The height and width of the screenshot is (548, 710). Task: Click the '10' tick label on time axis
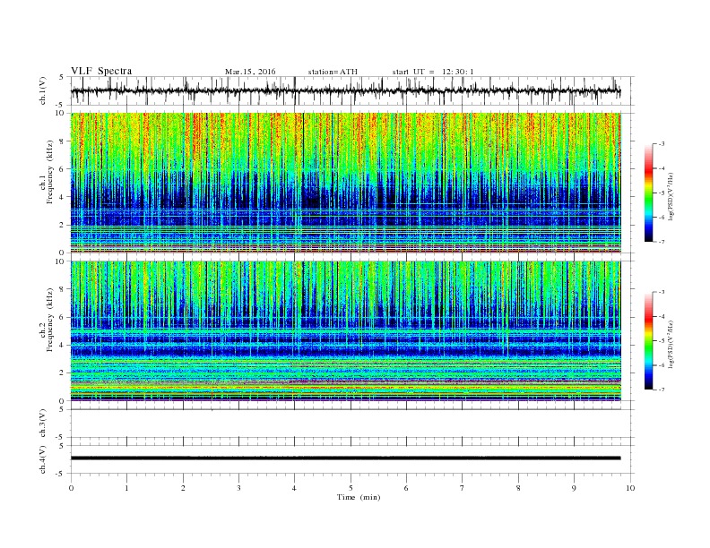(630, 488)
